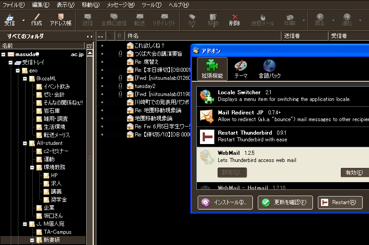The image size is (369, 245).
Task: Open the 受信 dropdown arrow
Action: [23, 20]
